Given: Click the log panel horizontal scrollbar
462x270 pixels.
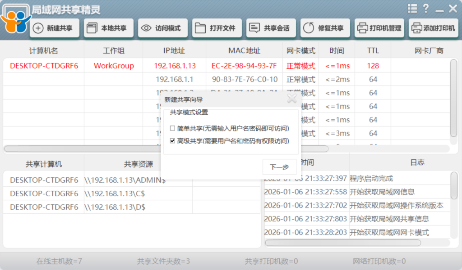Looking at the screenshot, I should [x=343, y=243].
